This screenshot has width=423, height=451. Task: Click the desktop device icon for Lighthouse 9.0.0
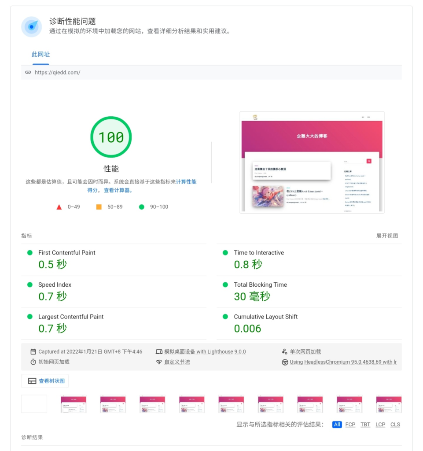pyautogui.click(x=159, y=352)
